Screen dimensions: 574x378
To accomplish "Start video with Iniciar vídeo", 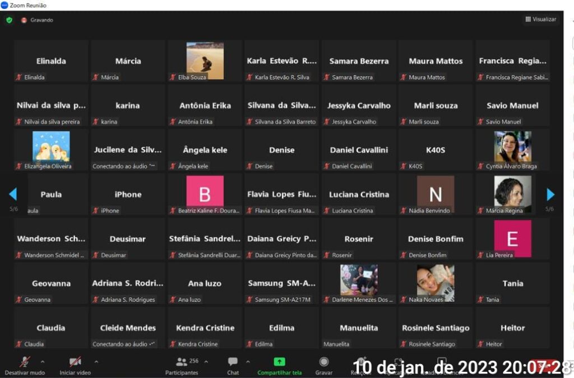I will click(x=75, y=362).
